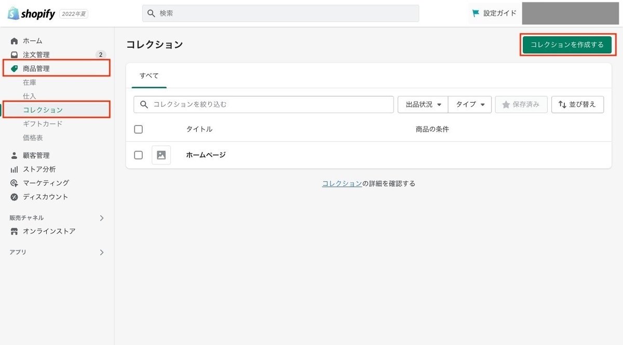Screen dimensions: 623x345
Task: Click the オンラインストア storefront icon
Action: point(14,231)
